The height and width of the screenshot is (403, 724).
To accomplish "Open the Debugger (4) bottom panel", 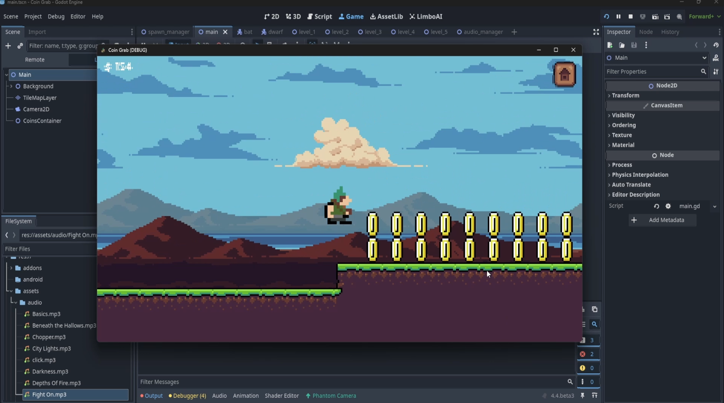I will tap(187, 396).
